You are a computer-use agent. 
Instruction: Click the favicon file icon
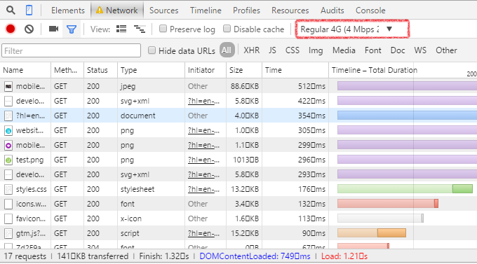click(8, 218)
